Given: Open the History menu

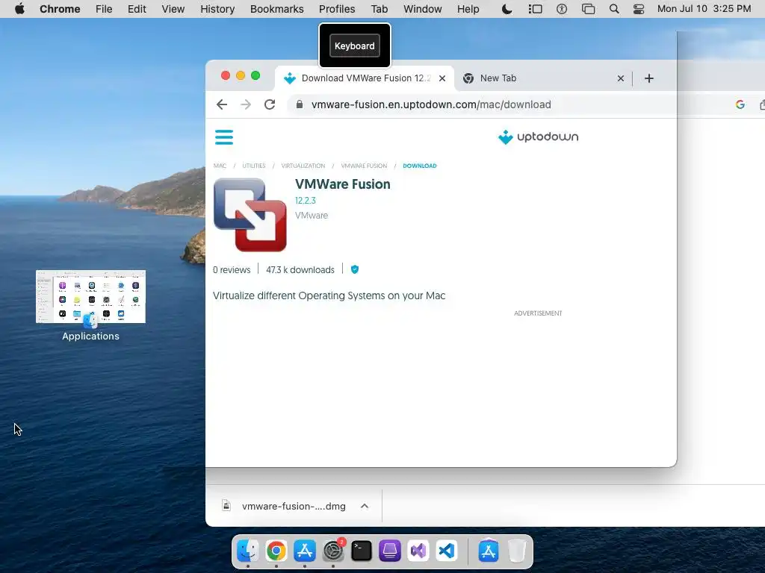Looking at the screenshot, I should coord(217,9).
